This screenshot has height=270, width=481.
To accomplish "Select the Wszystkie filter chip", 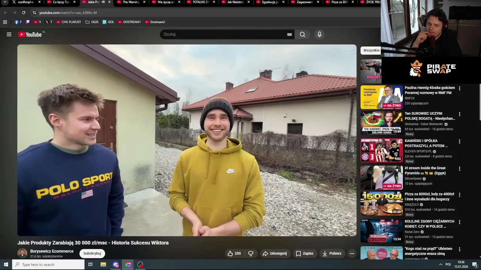I will point(371,50).
